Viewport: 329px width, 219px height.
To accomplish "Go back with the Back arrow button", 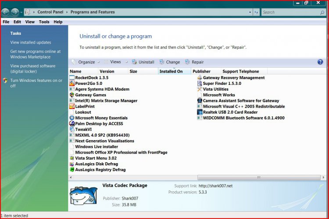I will tap(5, 12).
